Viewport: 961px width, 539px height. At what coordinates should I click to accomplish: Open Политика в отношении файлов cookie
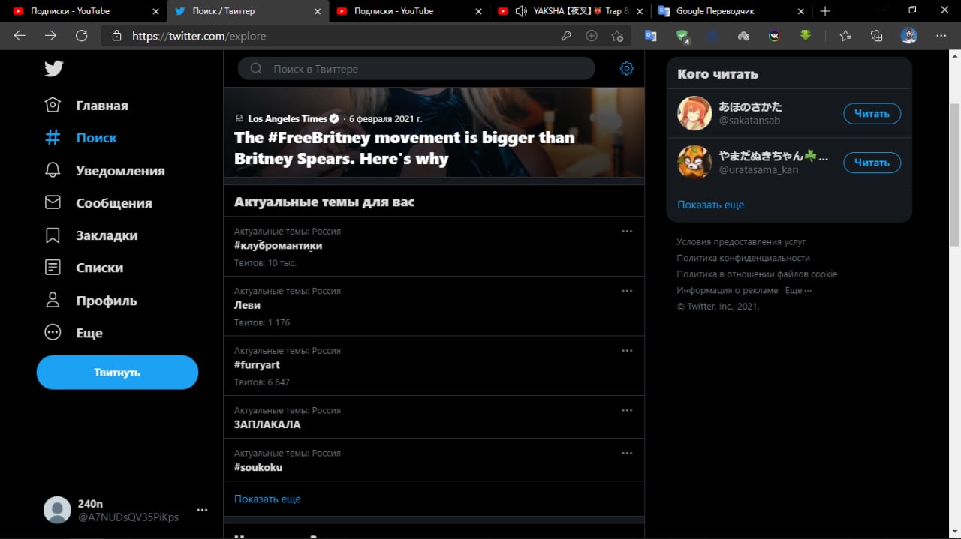pos(757,274)
